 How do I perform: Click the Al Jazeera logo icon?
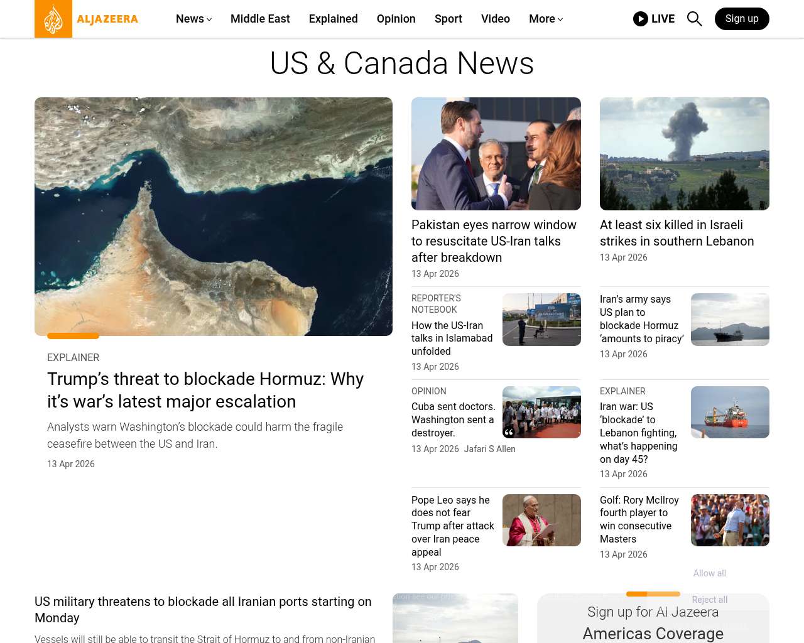(x=53, y=19)
